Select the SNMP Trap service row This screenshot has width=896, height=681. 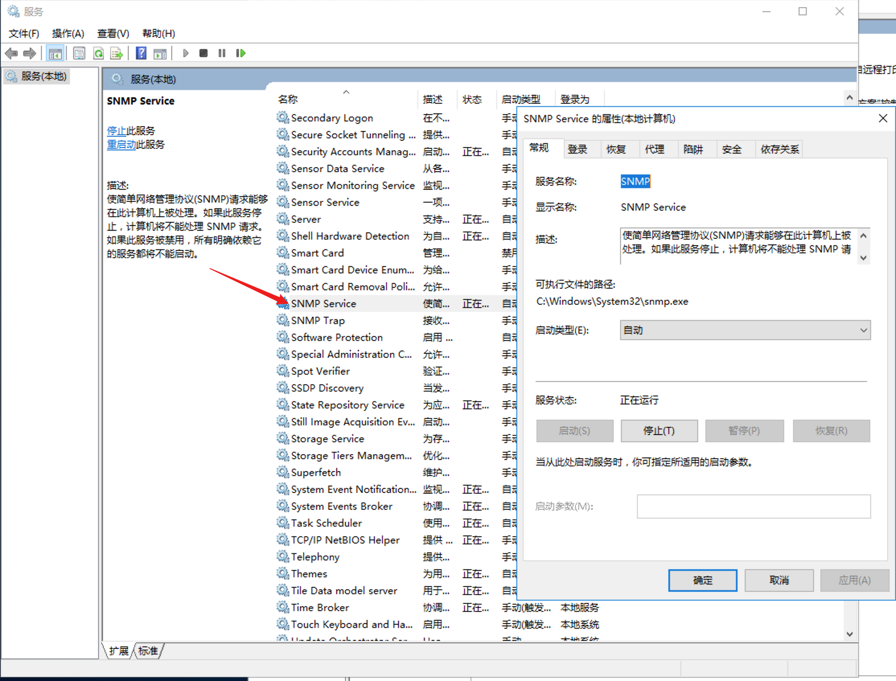[318, 321]
